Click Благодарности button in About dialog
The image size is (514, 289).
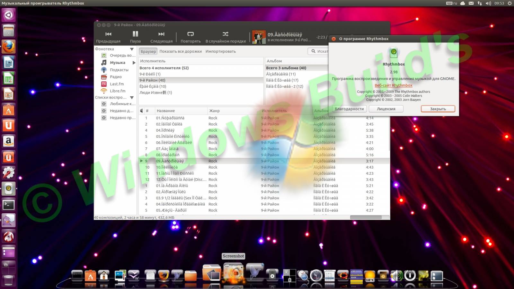[349, 109]
